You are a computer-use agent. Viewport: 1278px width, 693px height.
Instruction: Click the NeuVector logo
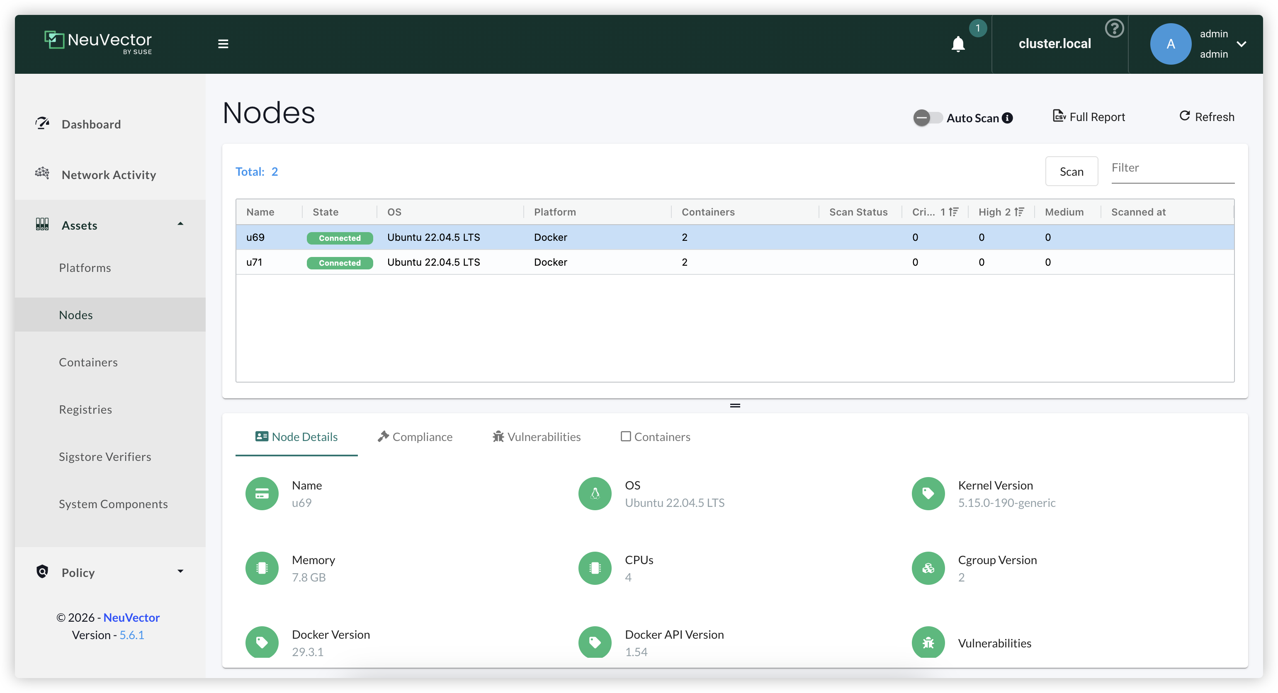(x=98, y=42)
